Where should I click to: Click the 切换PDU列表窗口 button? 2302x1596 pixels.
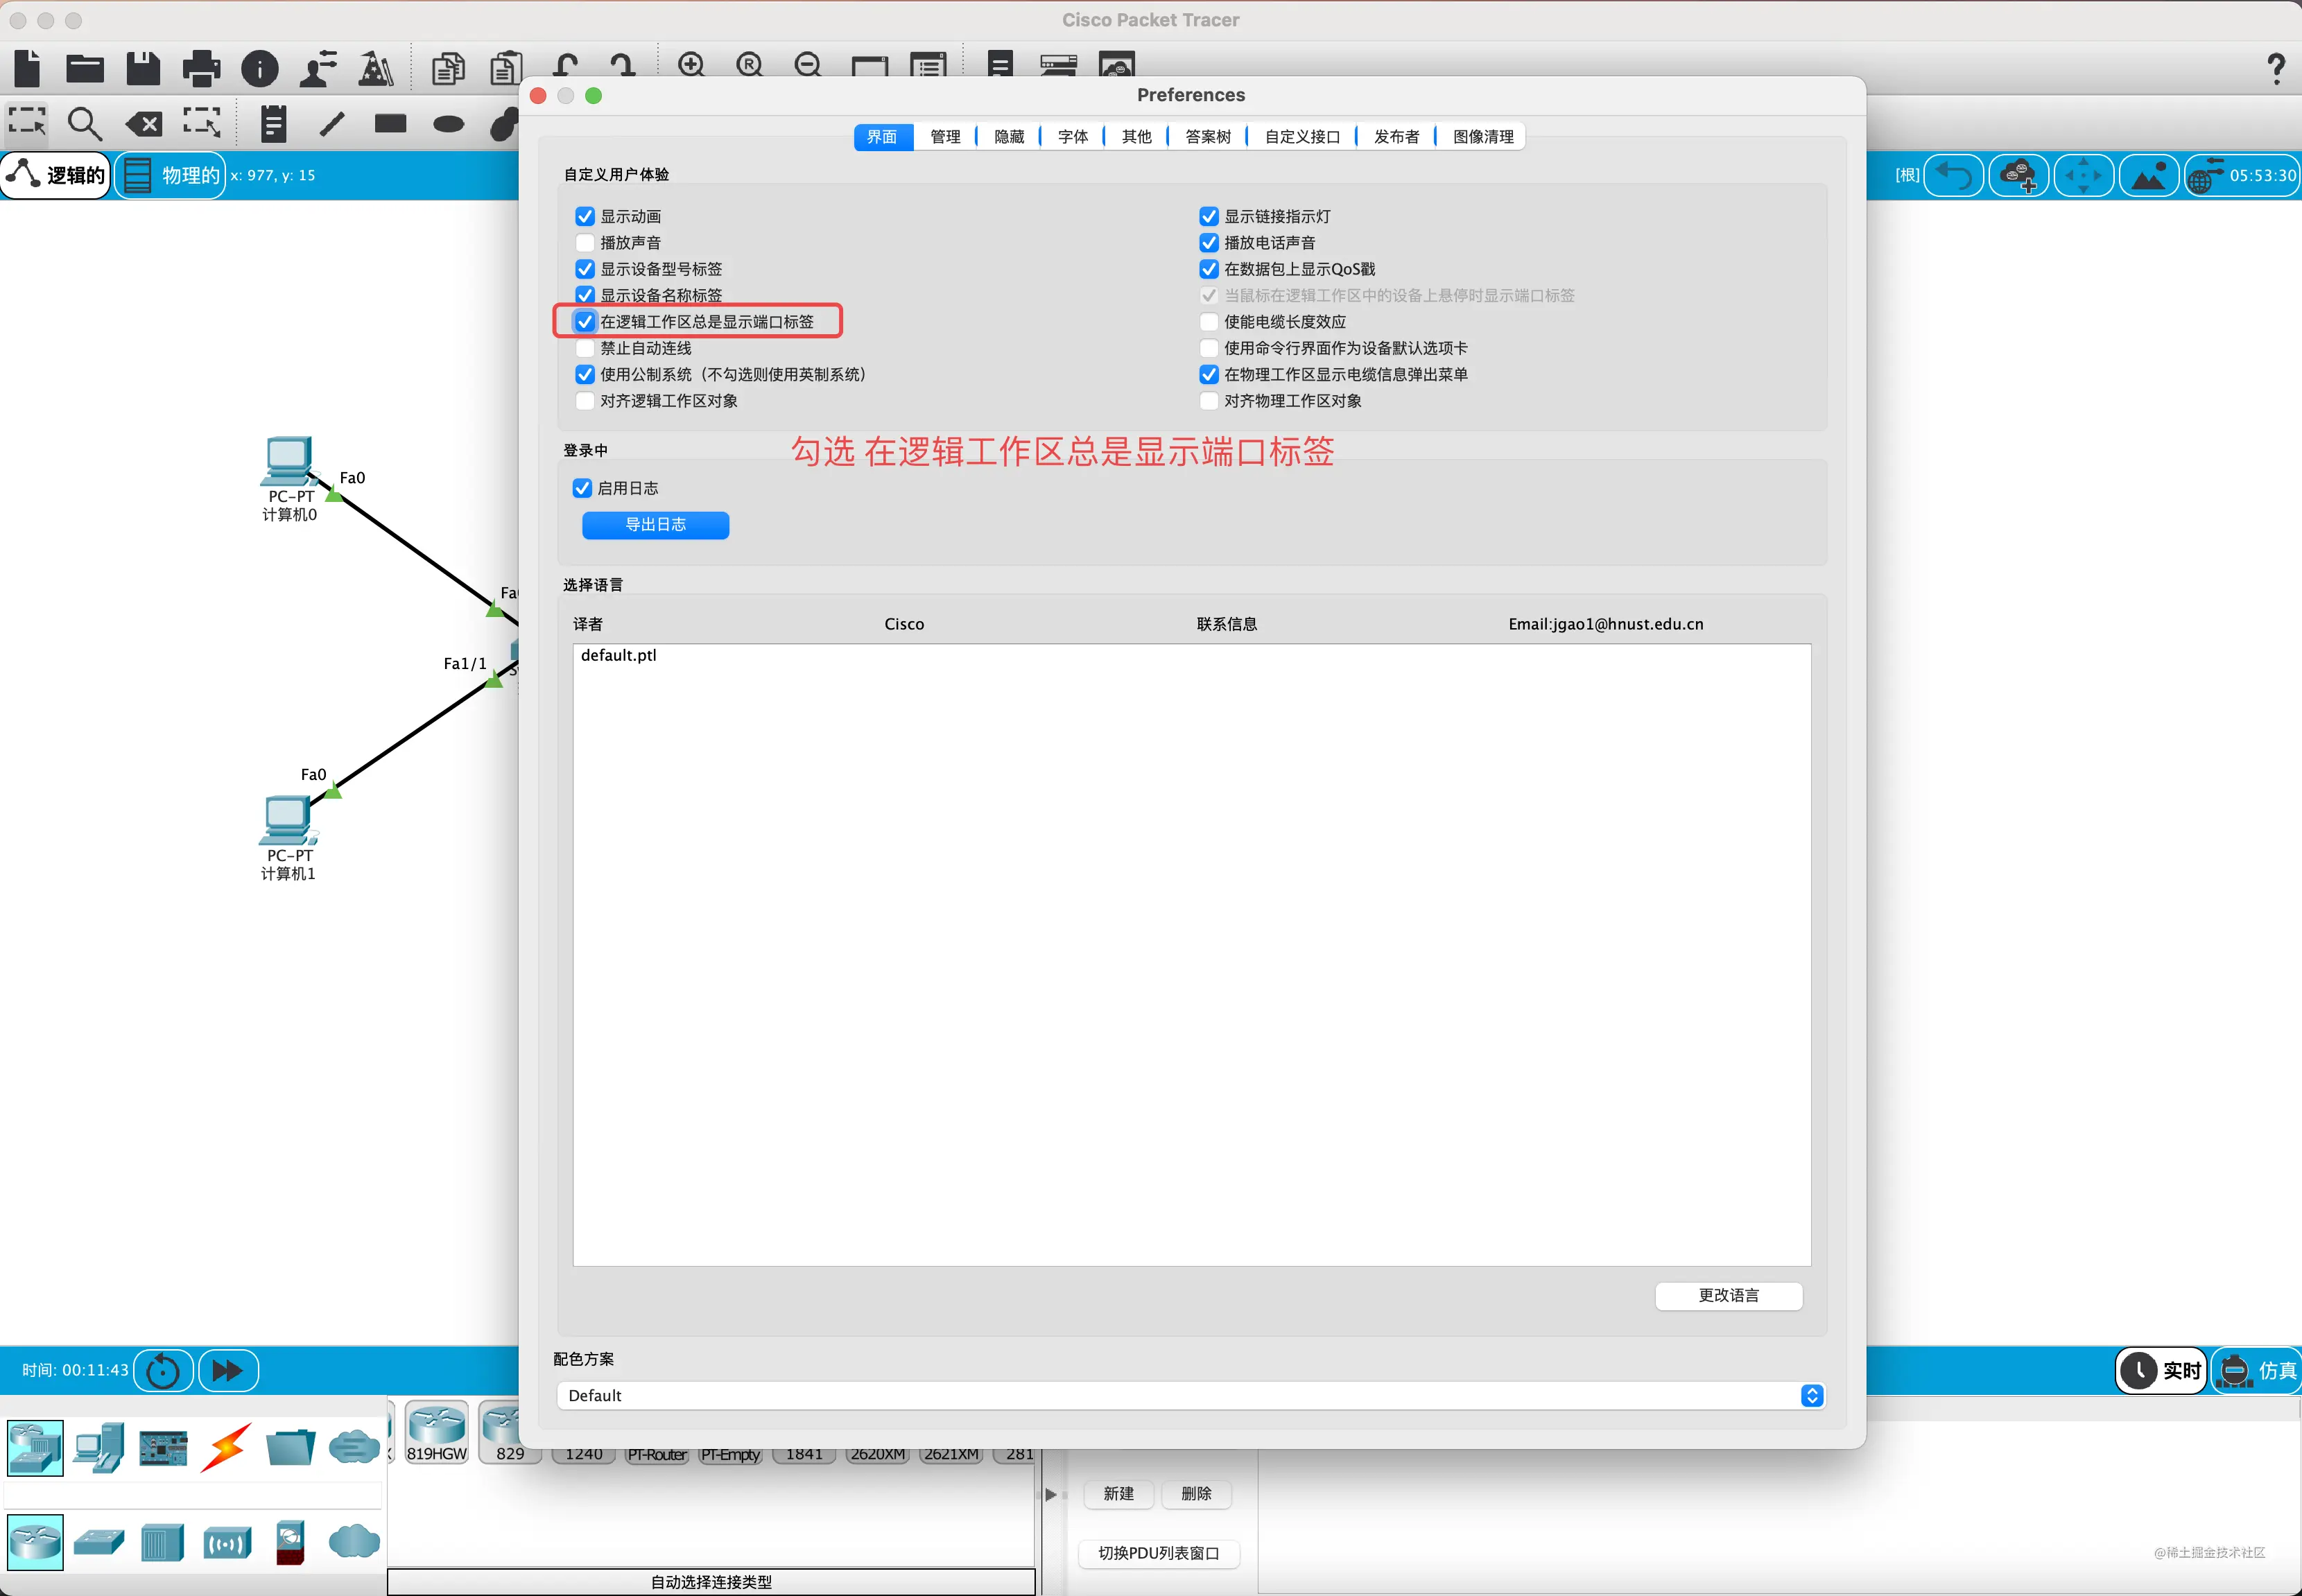[x=1159, y=1553]
